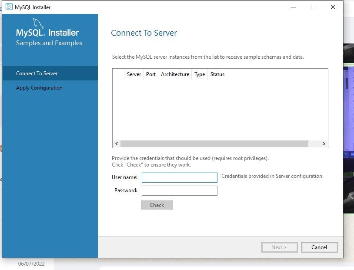This screenshot has height=270, width=354.
Task: Click the Type column header
Action: (x=200, y=74)
